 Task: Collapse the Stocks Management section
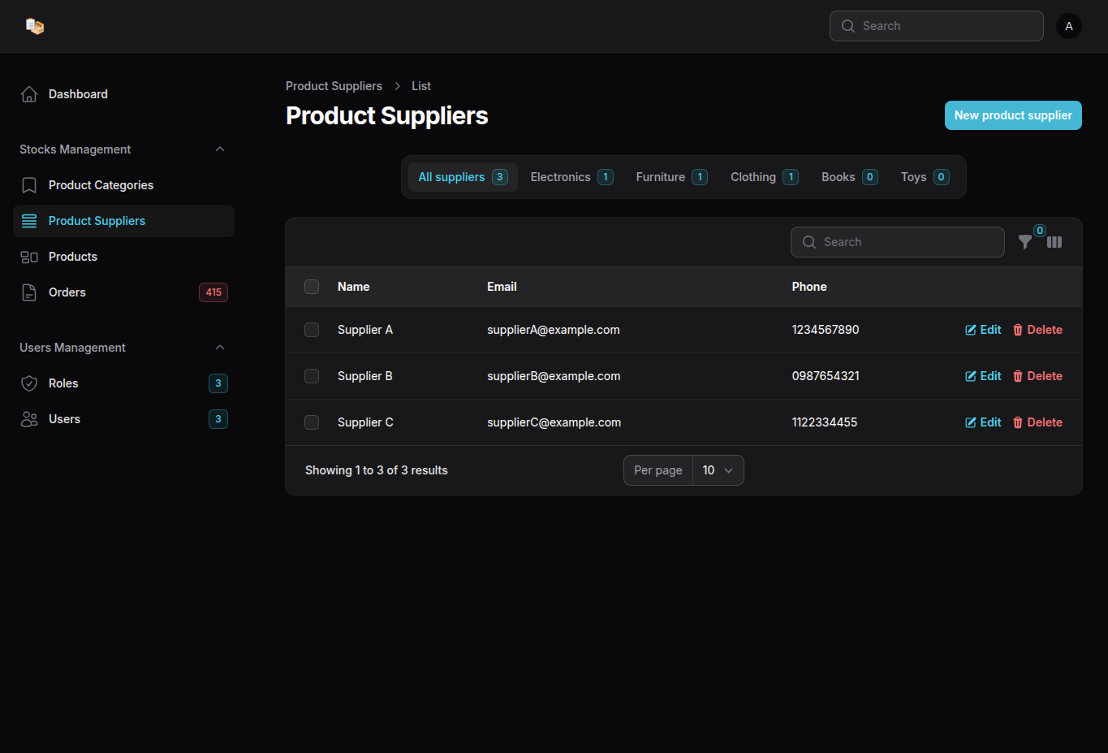coord(220,149)
